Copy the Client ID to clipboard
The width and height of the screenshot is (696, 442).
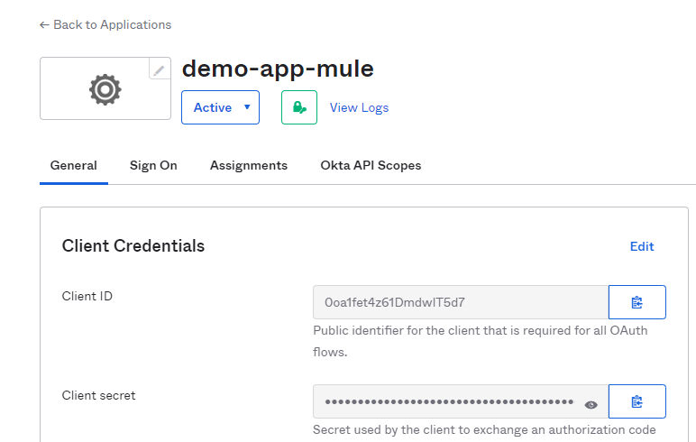point(637,302)
